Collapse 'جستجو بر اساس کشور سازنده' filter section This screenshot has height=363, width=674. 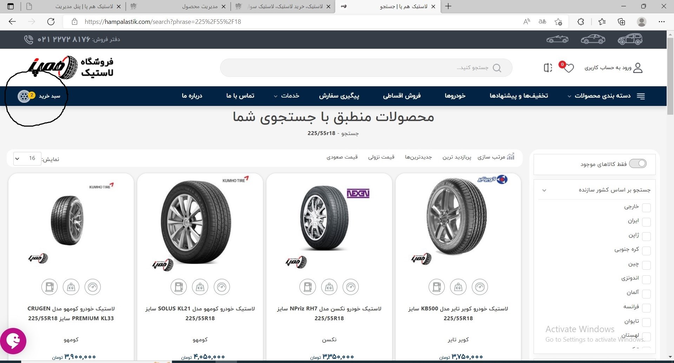coord(544,190)
